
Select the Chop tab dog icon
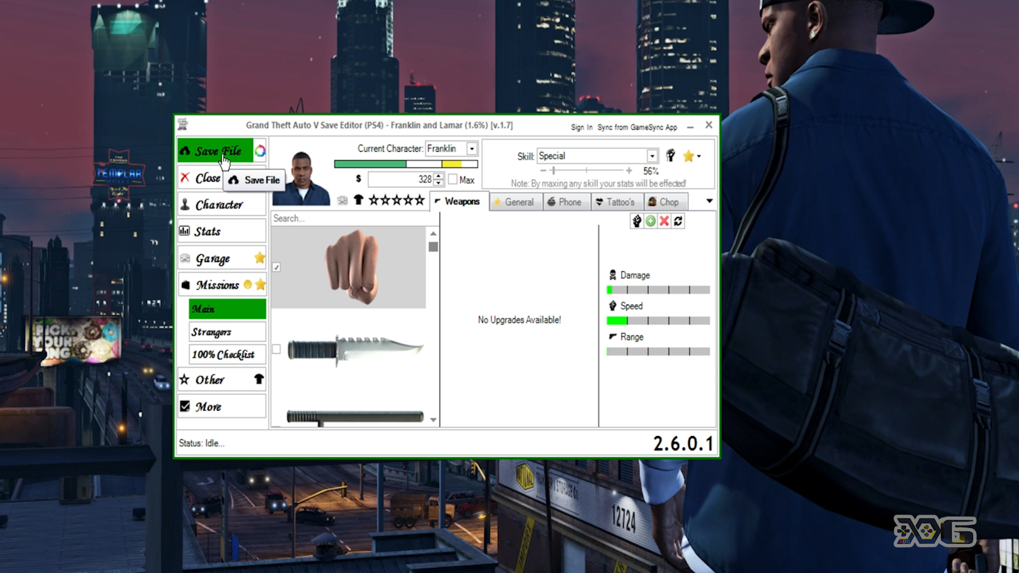[651, 202]
